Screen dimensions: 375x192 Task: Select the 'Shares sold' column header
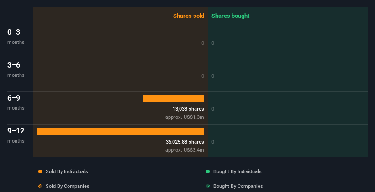[188, 16]
